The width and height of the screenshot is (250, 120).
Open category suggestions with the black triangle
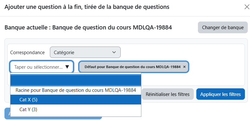coord(67,67)
